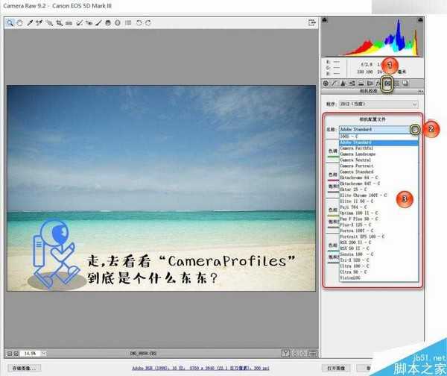
Task: Open the Camera Calibration panel tab
Action: (x=387, y=84)
